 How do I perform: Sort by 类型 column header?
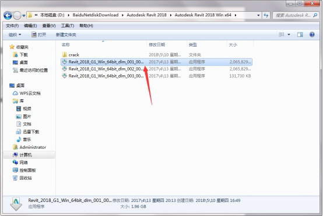[x=193, y=44]
